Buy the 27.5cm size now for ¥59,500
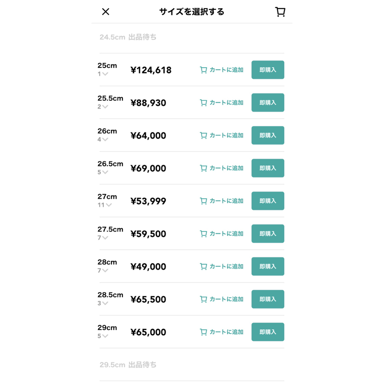 [268, 234]
